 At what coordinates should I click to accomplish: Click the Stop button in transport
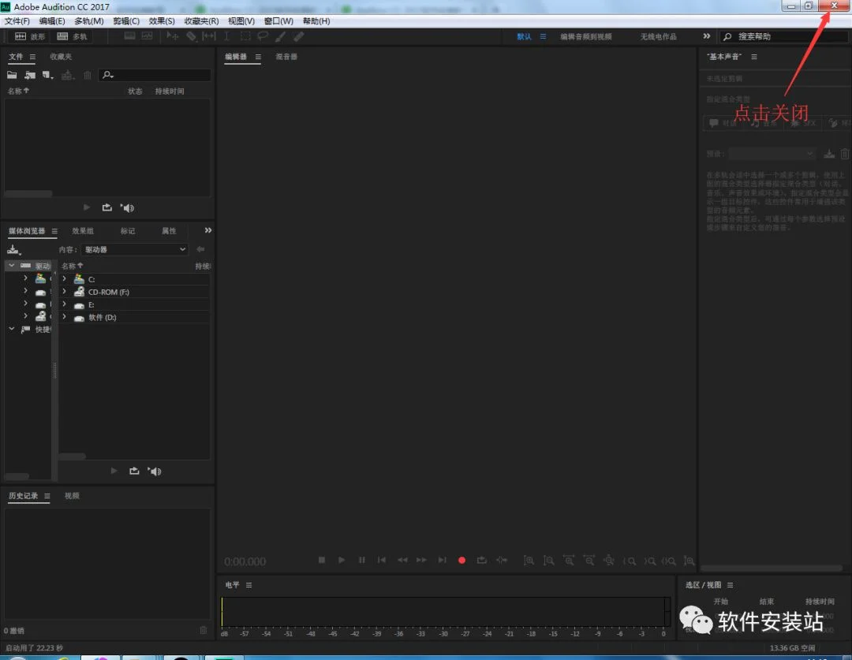tap(322, 560)
